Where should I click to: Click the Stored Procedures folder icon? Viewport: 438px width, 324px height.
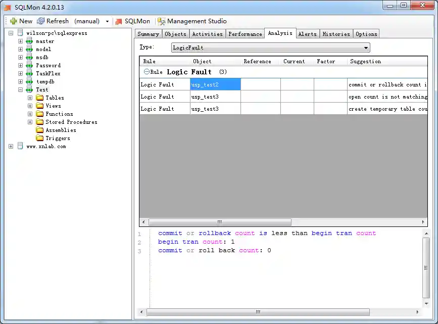[40, 122]
